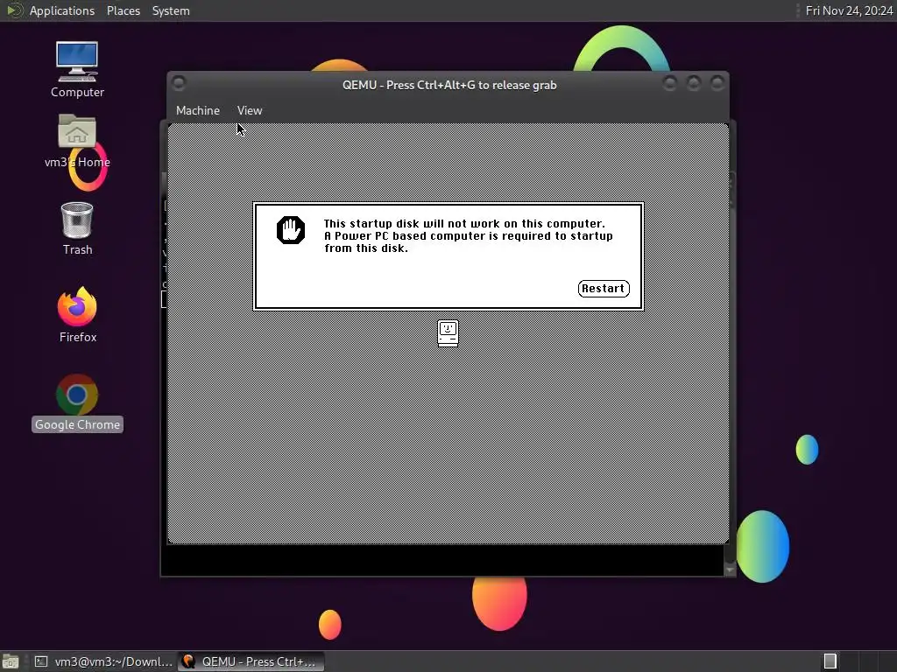Launch Google Chrome from the desktop
Image resolution: width=897 pixels, height=672 pixels.
tap(77, 402)
